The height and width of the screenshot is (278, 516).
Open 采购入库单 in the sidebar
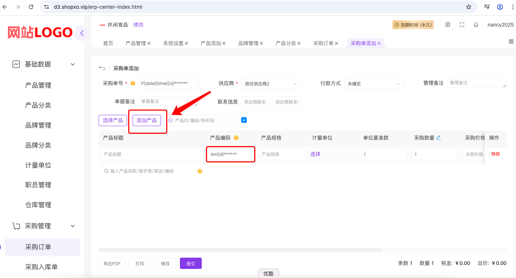[42, 267]
